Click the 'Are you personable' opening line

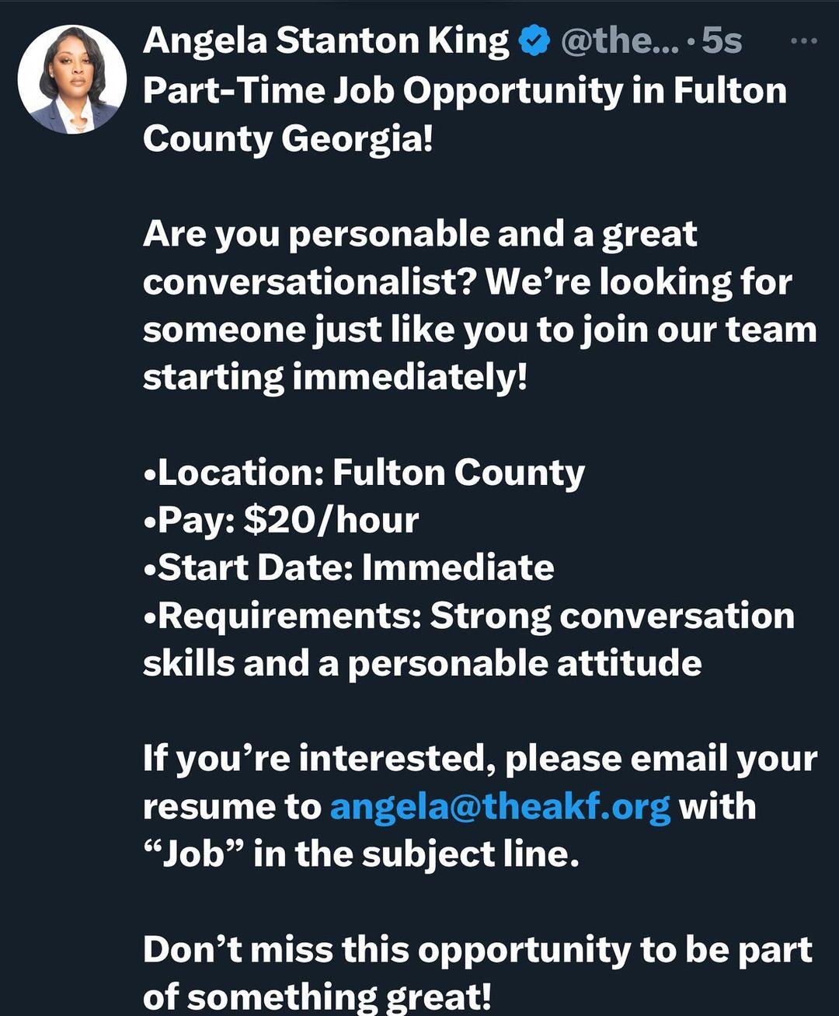[x=420, y=235]
